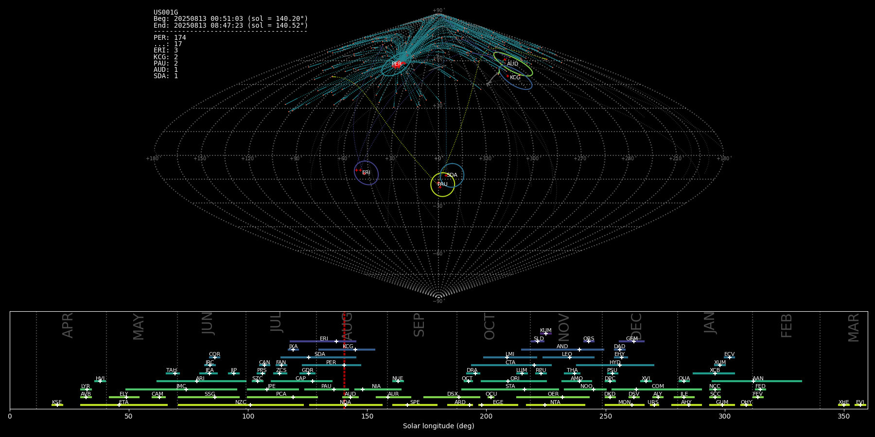Click the 'PER: 174' count entry
Image resolution: width=875 pixels, height=437 pixels.
pos(170,38)
